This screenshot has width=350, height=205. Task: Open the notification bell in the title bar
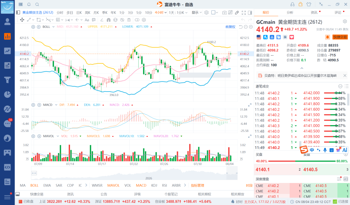point(29,5)
